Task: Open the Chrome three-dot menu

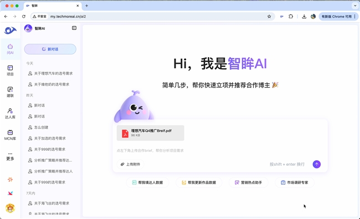Action: point(354,17)
